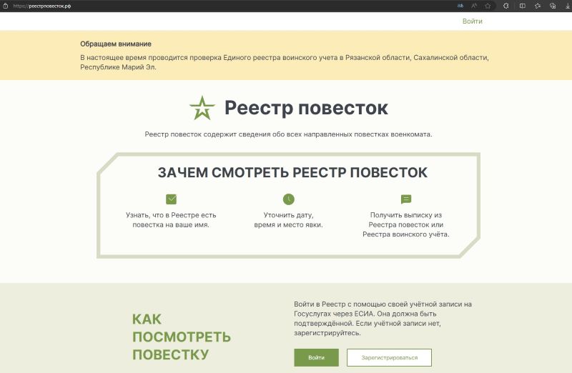Screen dimensions: 572x373
Task: Click the green document message icon
Action: click(x=406, y=199)
